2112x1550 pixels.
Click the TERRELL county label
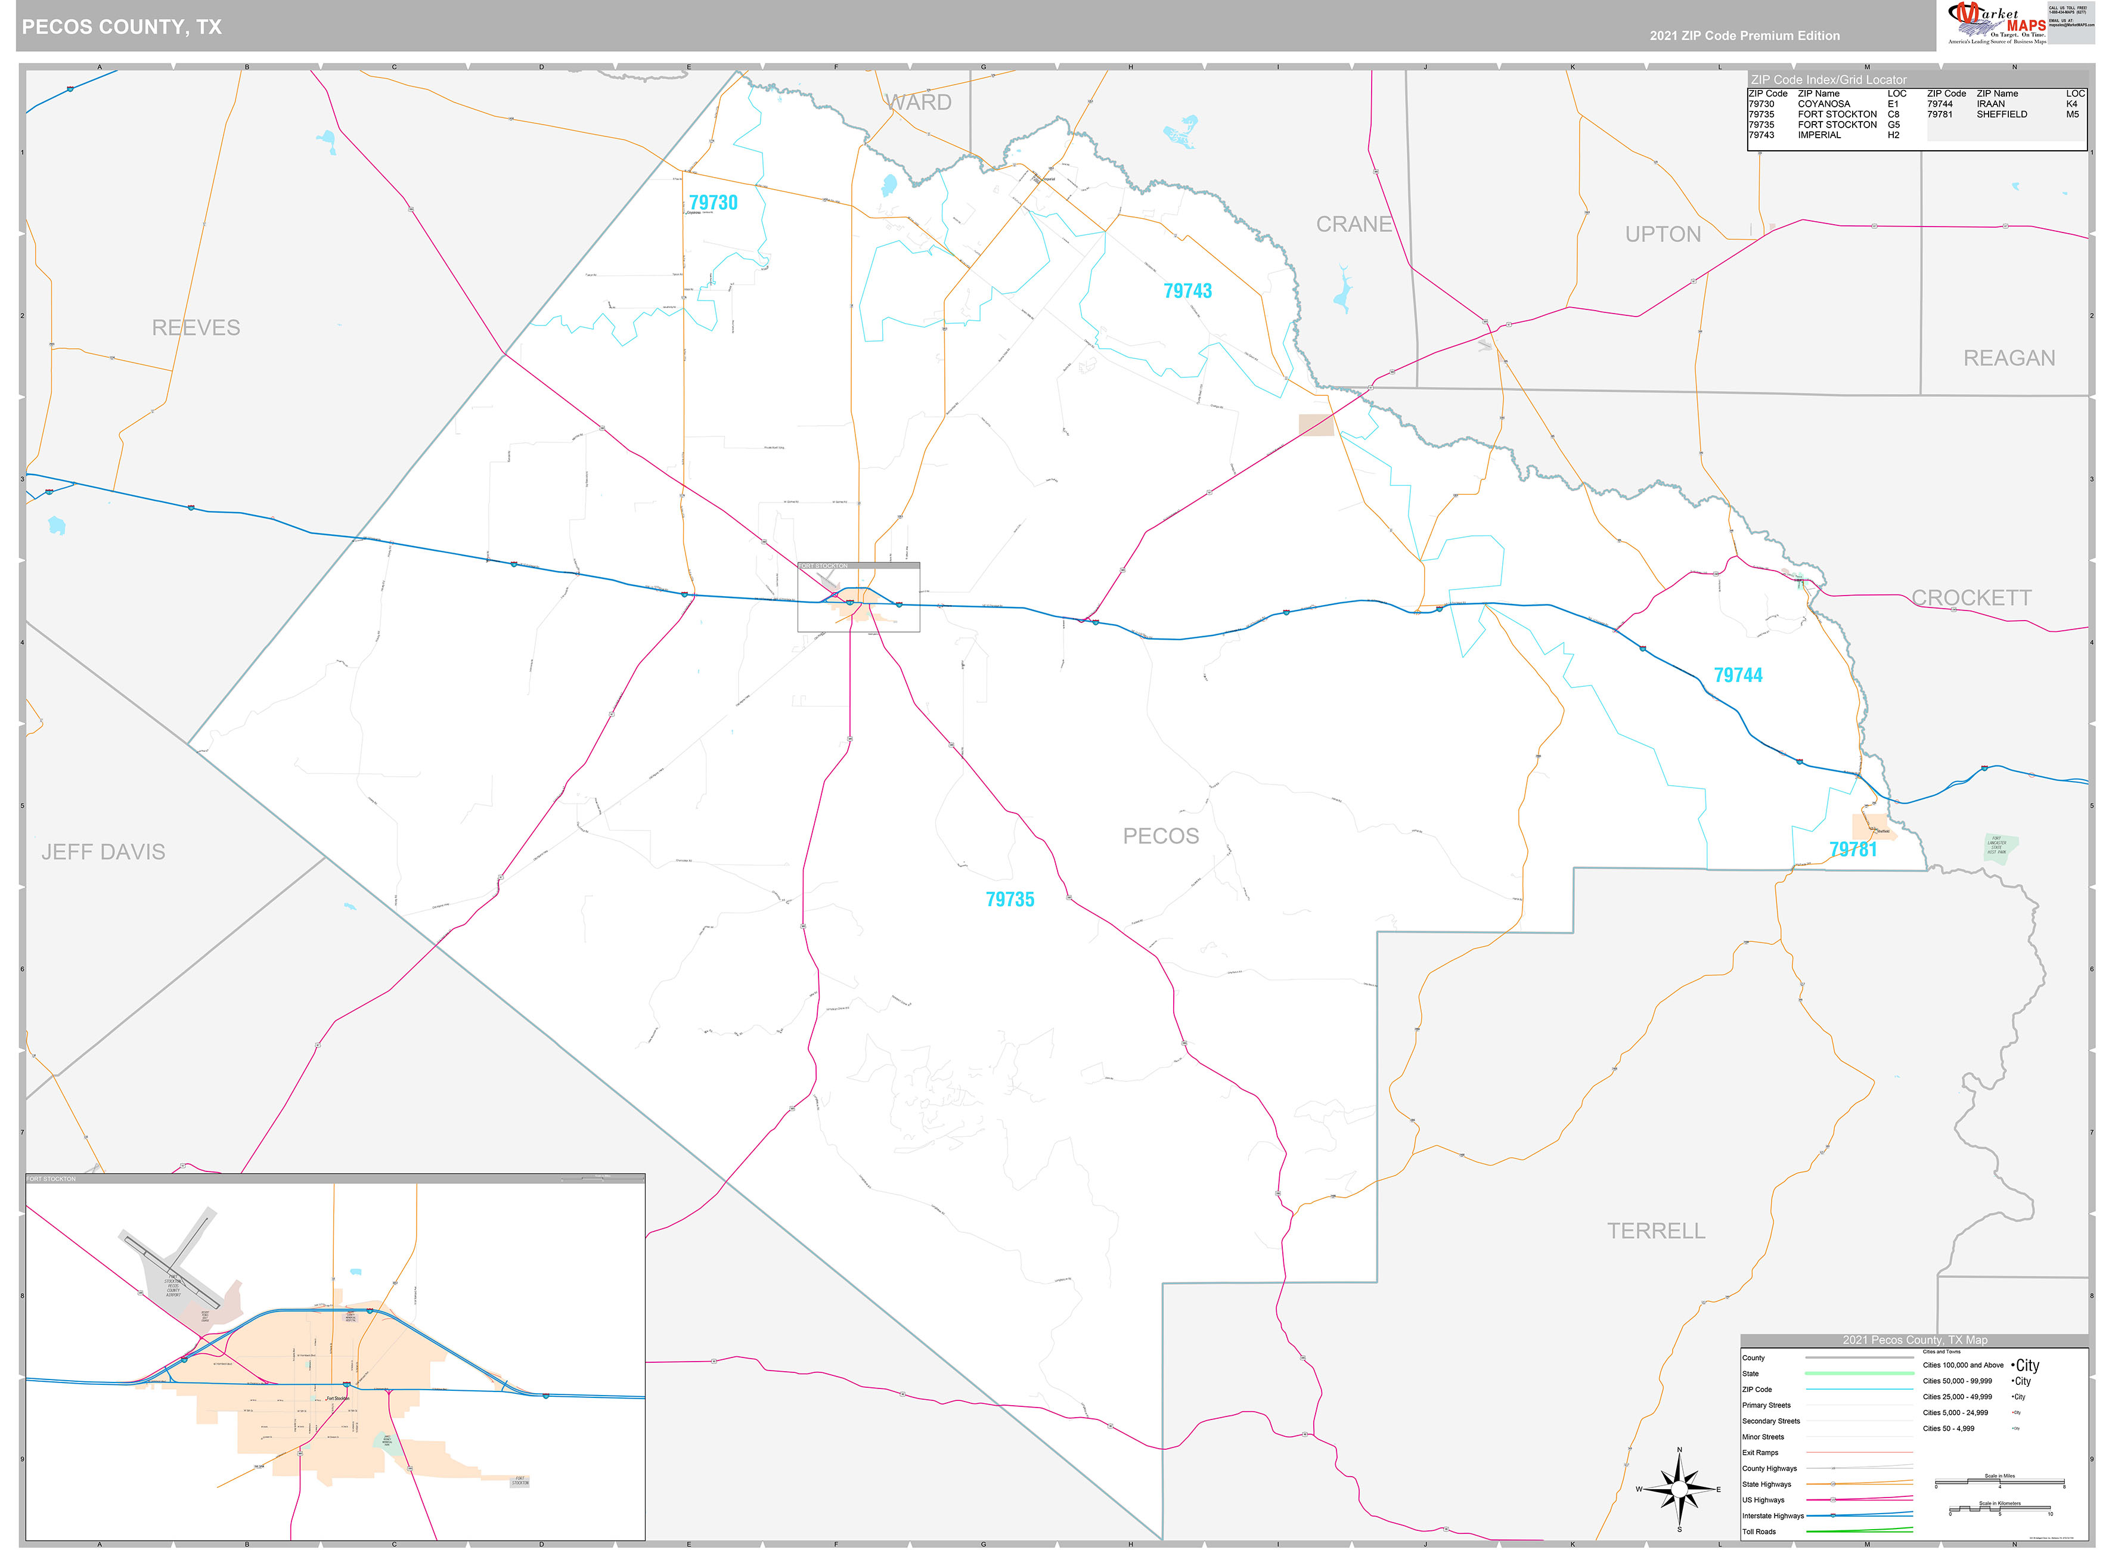click(x=1656, y=1231)
